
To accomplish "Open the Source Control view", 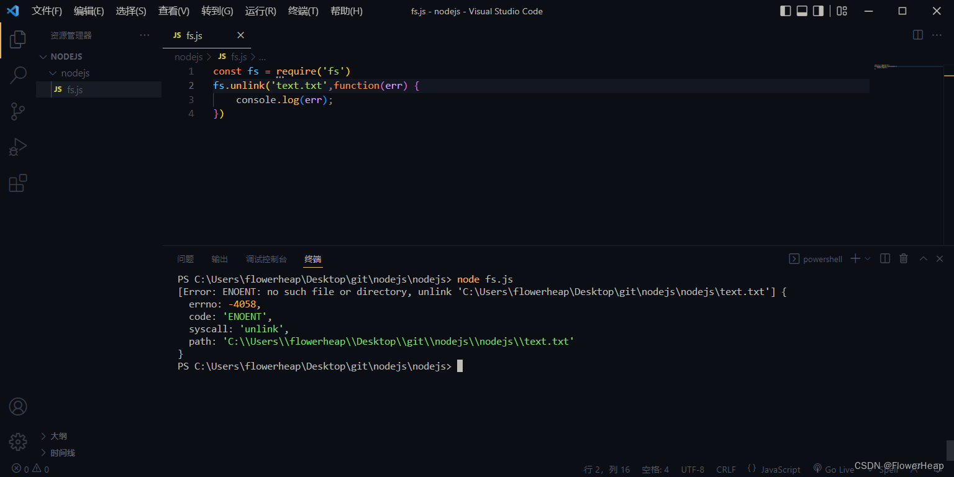I will point(18,112).
